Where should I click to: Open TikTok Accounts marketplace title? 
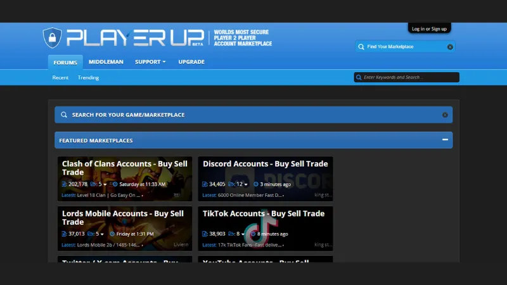264,213
